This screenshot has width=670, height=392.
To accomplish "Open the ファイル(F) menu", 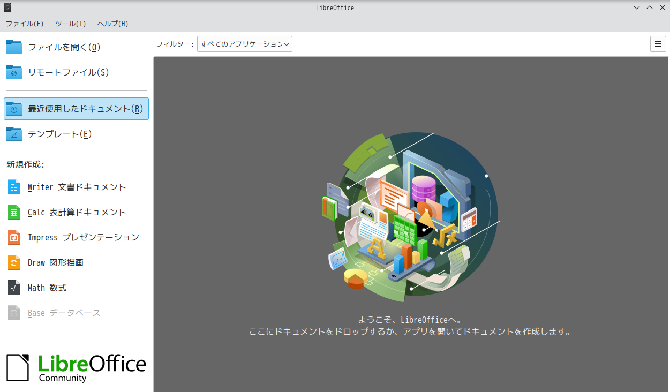I will [25, 24].
